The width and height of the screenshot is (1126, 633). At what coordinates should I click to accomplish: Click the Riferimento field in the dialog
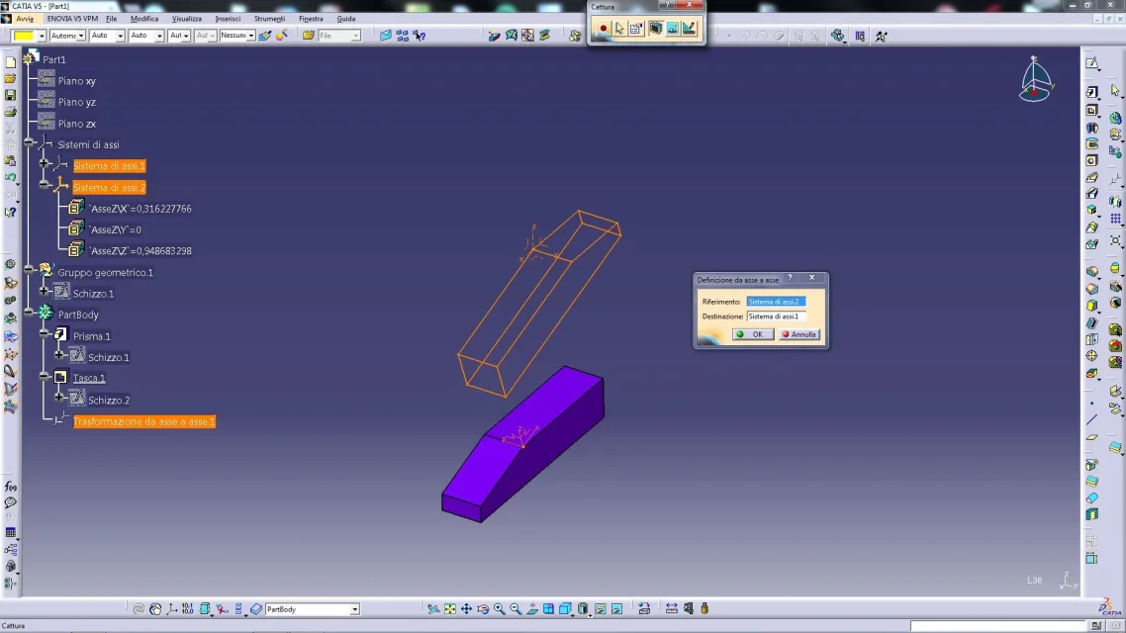coord(777,302)
